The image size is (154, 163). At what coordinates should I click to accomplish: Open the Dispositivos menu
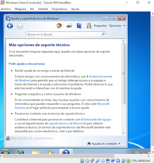59,9
